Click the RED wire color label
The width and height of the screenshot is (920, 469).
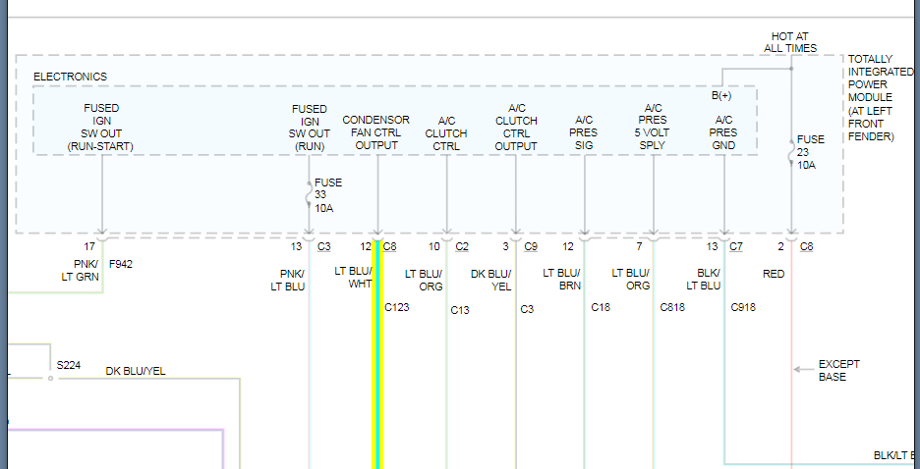[x=774, y=274]
